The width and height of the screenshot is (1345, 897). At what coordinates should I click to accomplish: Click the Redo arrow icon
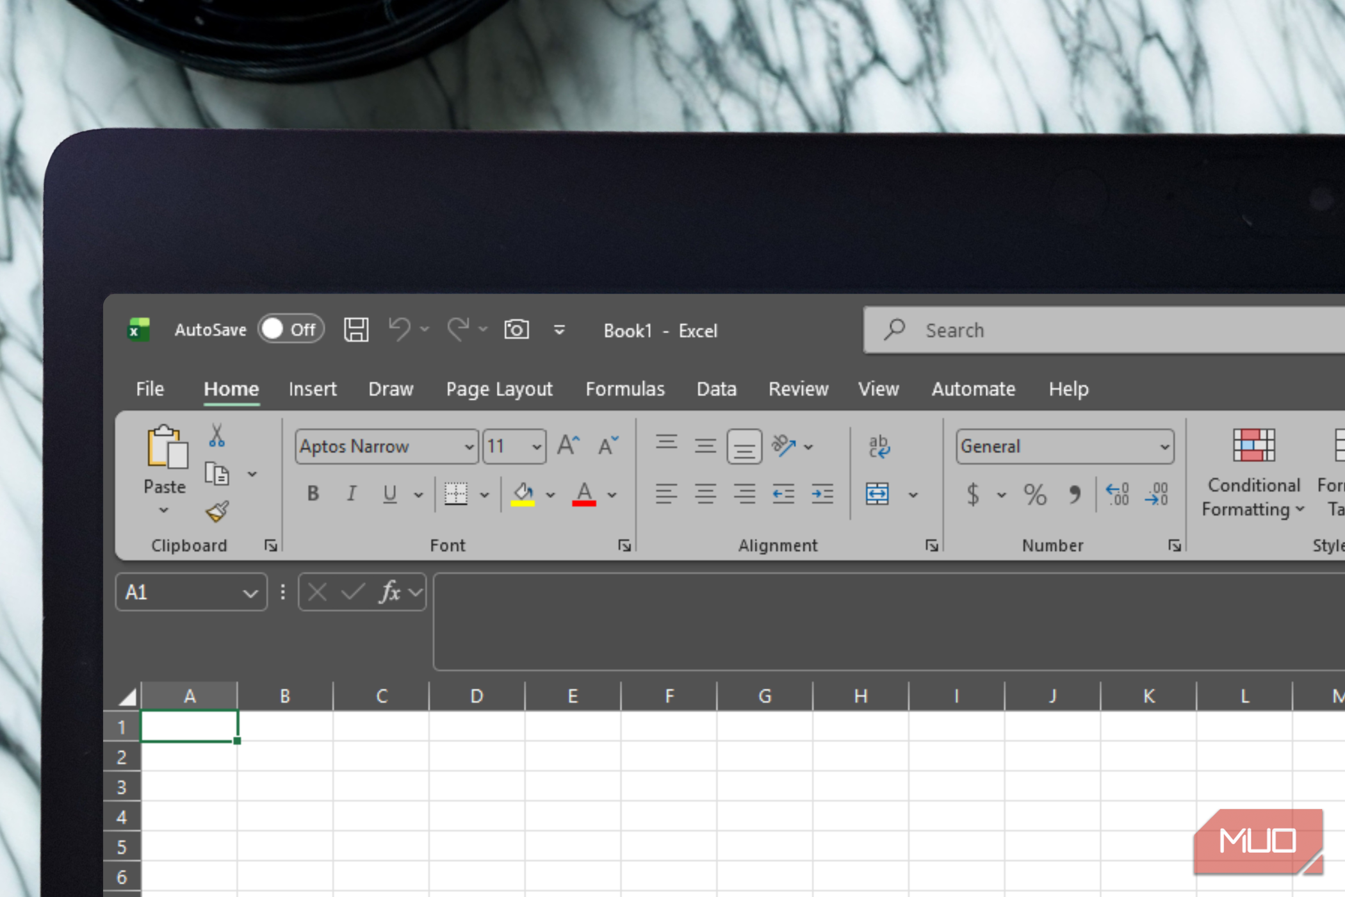[x=459, y=329]
